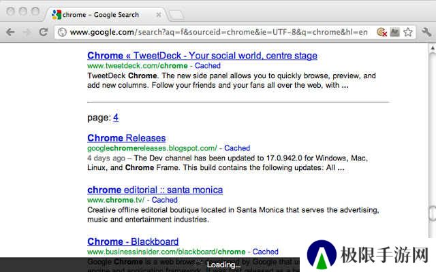436x272 pixels.
Task: Open the Chrome - Blackboard result link
Action: (x=133, y=241)
